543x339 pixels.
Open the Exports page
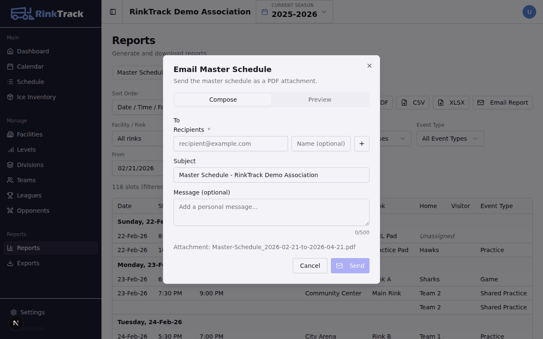pyautogui.click(x=28, y=263)
